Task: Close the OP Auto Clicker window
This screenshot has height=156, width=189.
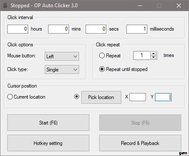Action: (179, 6)
